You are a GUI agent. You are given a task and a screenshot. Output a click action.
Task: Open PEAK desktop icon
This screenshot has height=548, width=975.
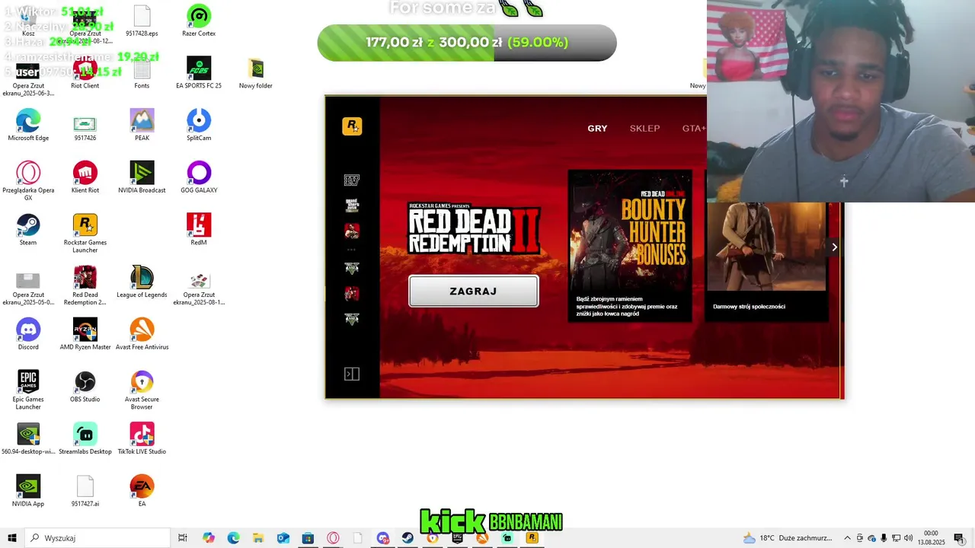(142, 125)
